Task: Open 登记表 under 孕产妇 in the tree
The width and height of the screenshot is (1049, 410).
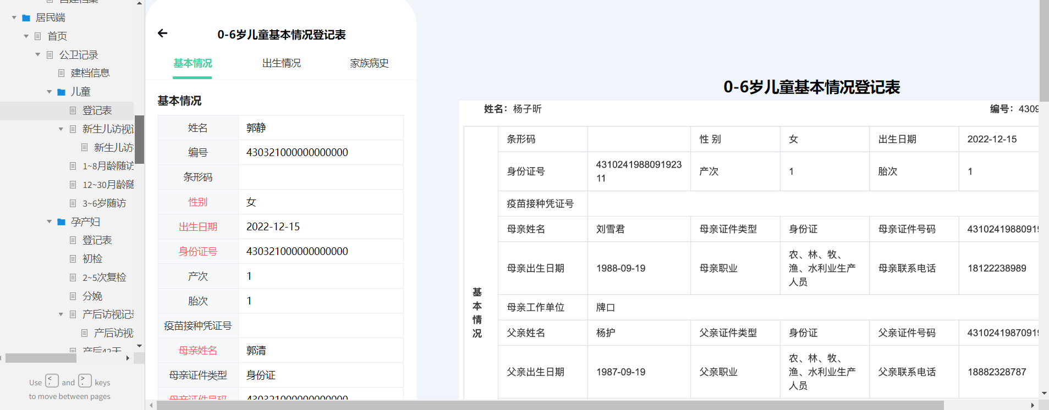Action: coord(97,240)
